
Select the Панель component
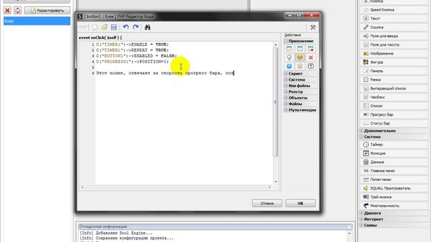394,71
